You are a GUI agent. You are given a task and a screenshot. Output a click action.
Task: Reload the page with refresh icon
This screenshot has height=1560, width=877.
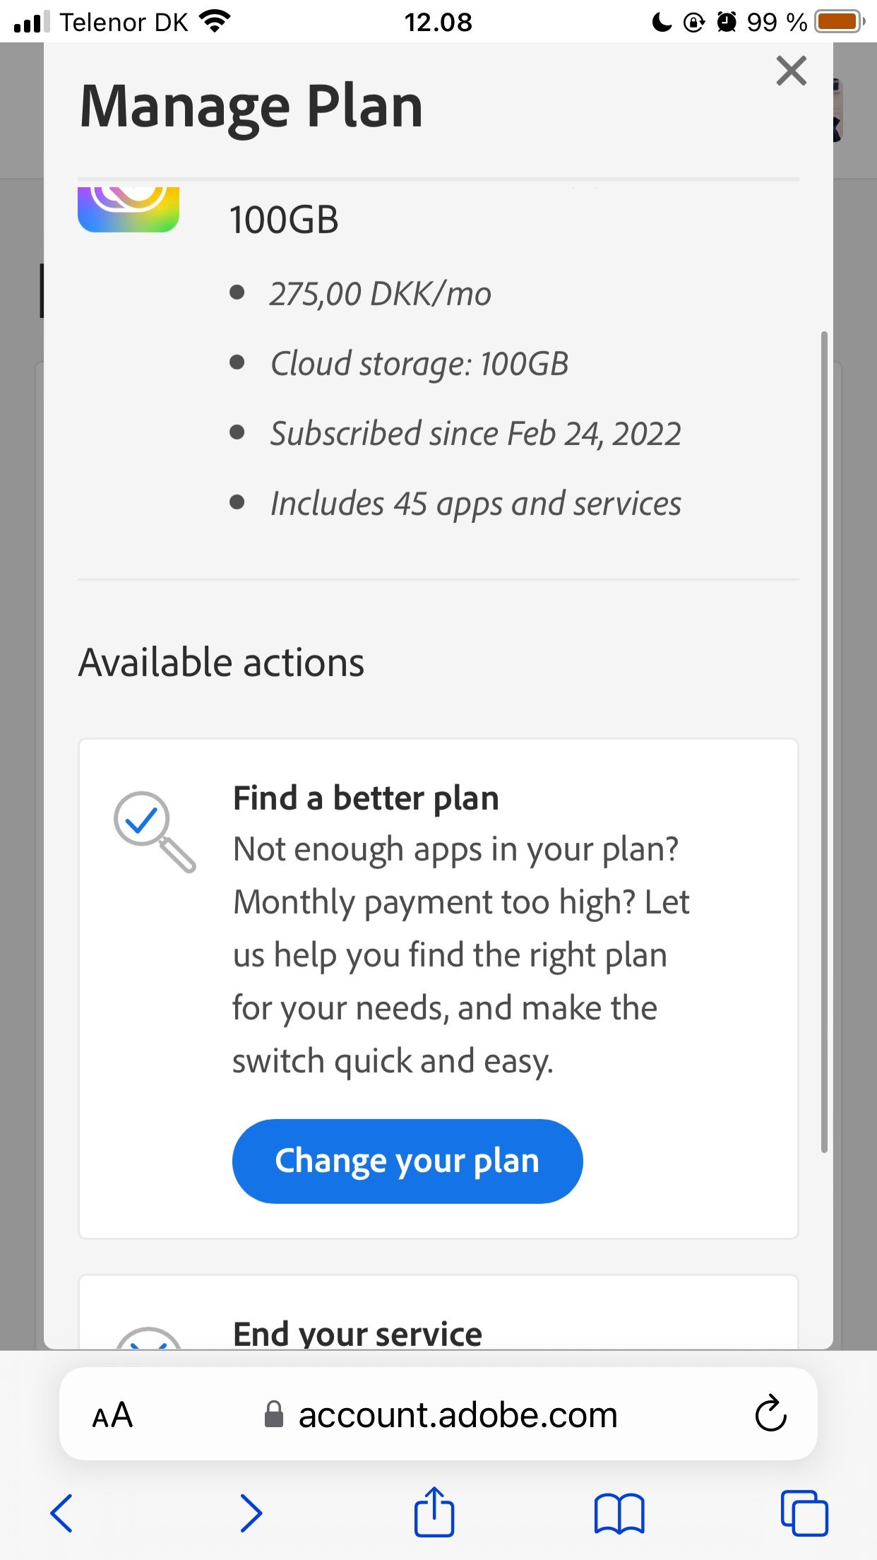770,1413
